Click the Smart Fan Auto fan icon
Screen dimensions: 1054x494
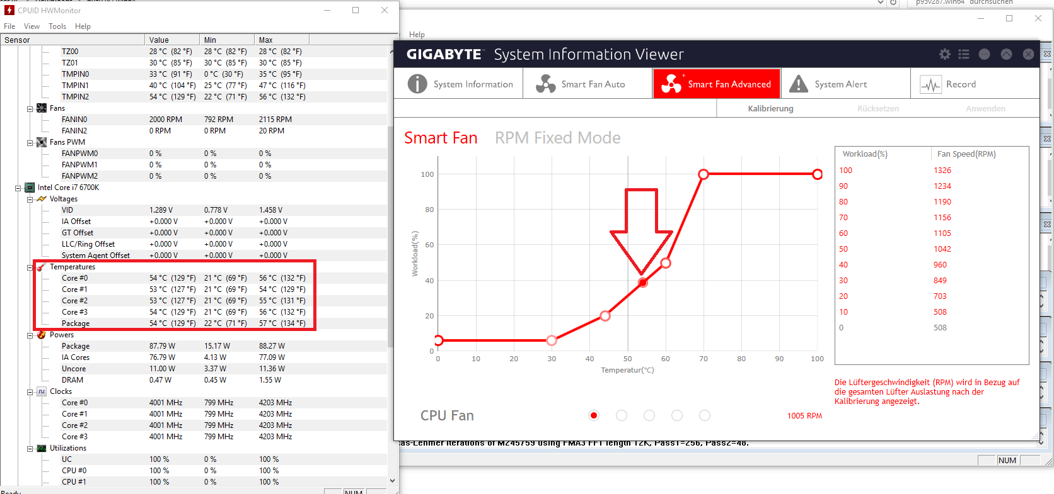545,84
